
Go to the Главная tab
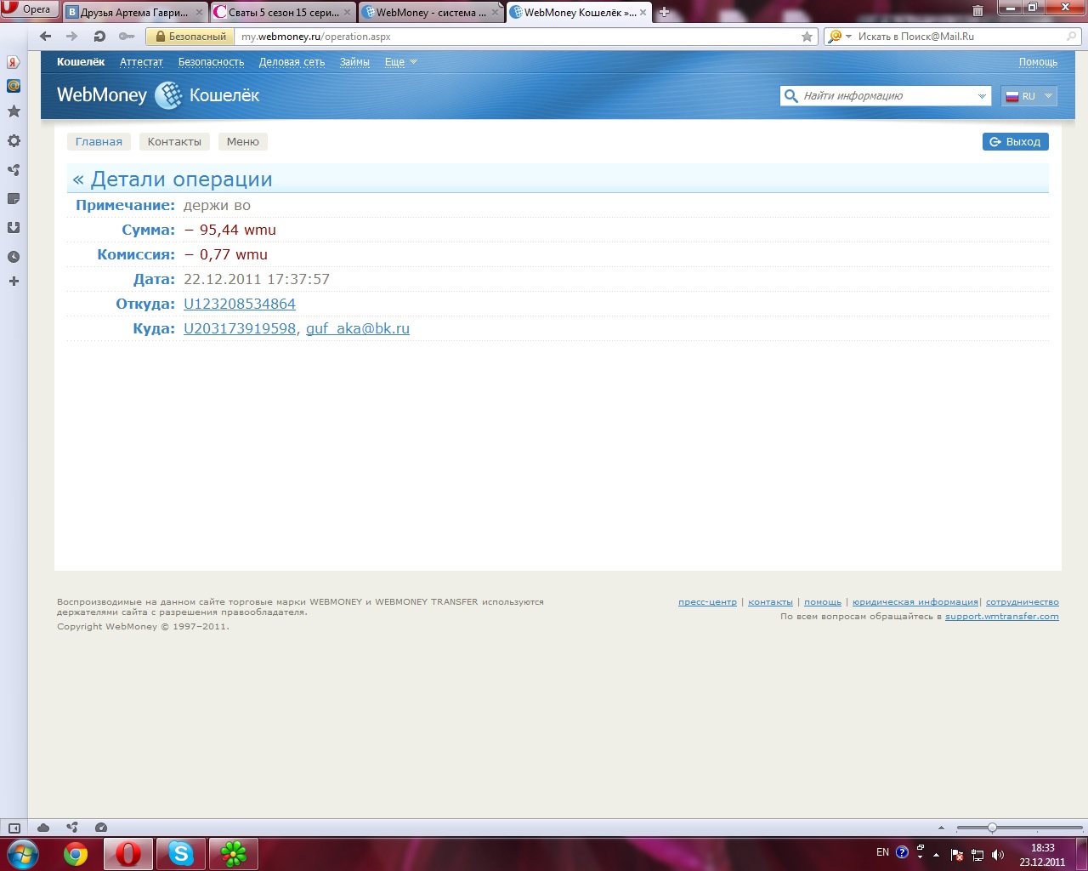99,142
